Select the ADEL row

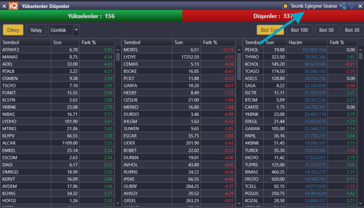click(57, 64)
